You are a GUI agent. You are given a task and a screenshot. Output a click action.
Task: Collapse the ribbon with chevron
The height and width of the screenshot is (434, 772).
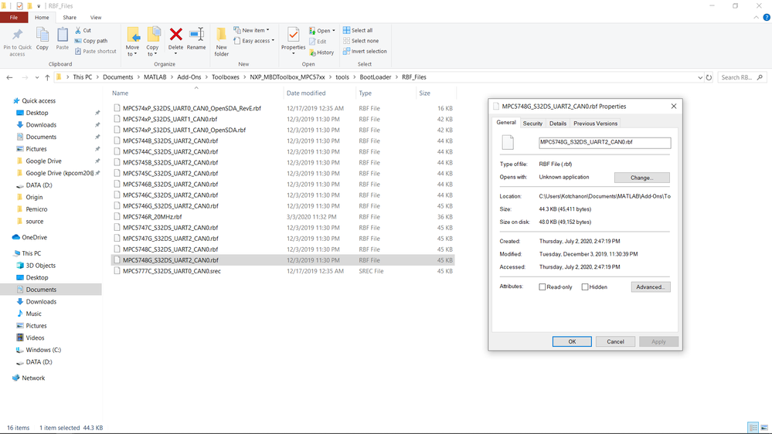pyautogui.click(x=757, y=17)
